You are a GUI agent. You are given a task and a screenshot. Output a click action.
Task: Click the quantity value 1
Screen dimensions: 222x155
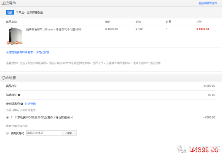coord(167,29)
